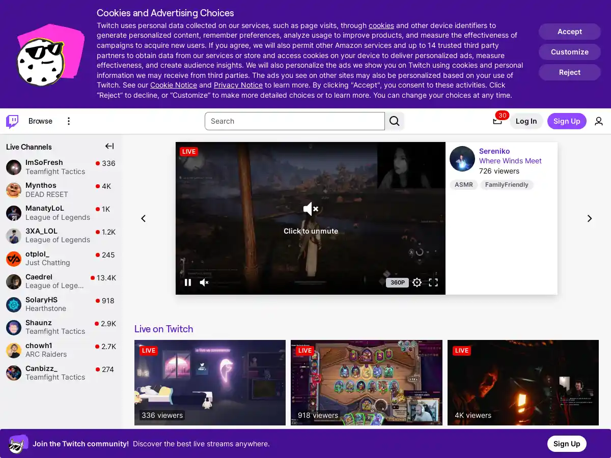Image resolution: width=611 pixels, height=458 pixels.
Task: Unmute via the speaker icon in player controls
Action: tap(203, 282)
